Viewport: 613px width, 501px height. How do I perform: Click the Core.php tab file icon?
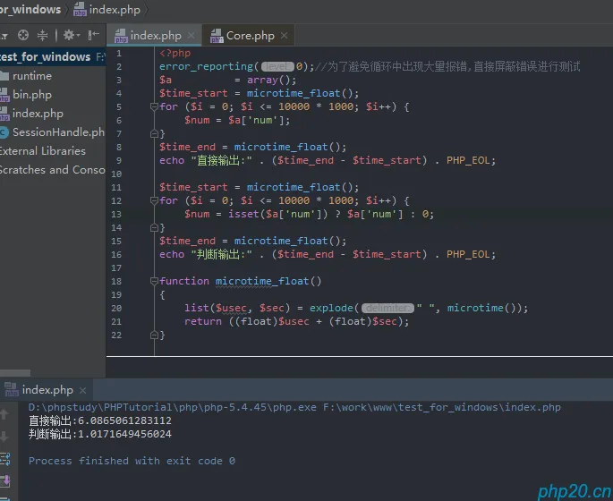point(217,36)
